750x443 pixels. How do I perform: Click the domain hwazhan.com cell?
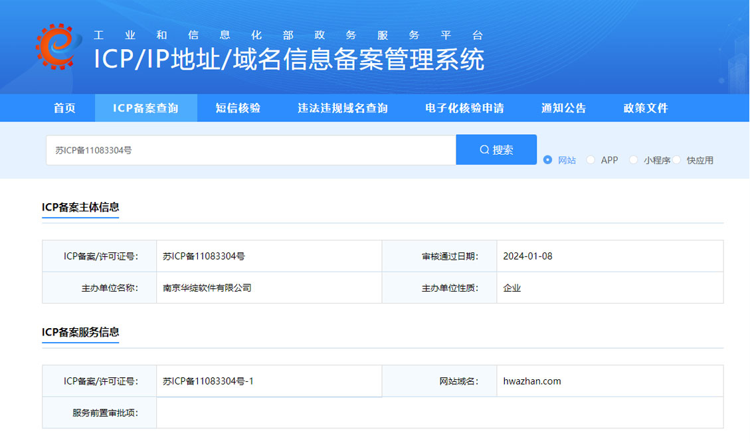(532, 381)
